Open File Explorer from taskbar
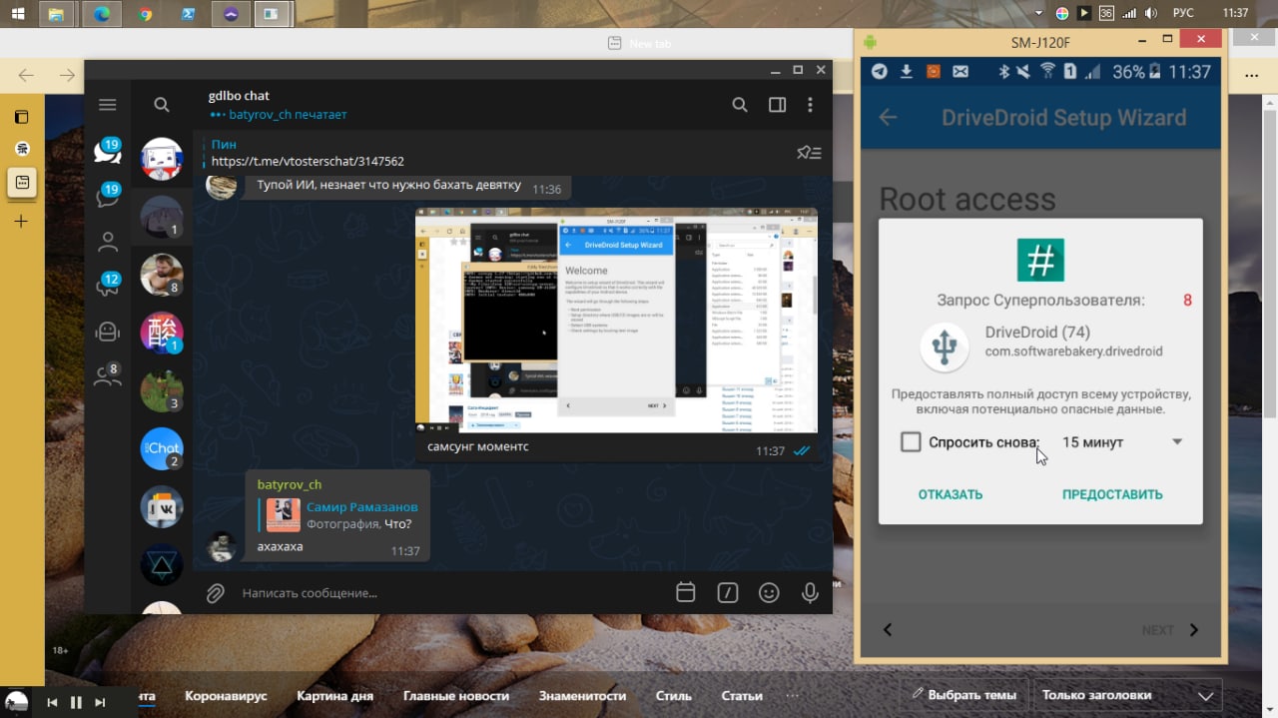This screenshot has height=718, width=1278. pyautogui.click(x=58, y=13)
